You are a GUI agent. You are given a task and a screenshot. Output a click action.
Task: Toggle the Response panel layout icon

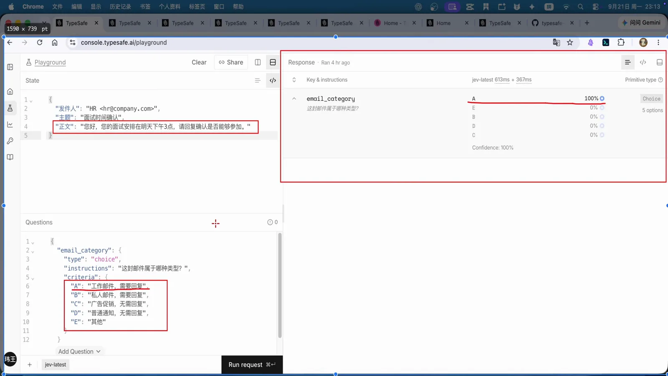pos(659,62)
